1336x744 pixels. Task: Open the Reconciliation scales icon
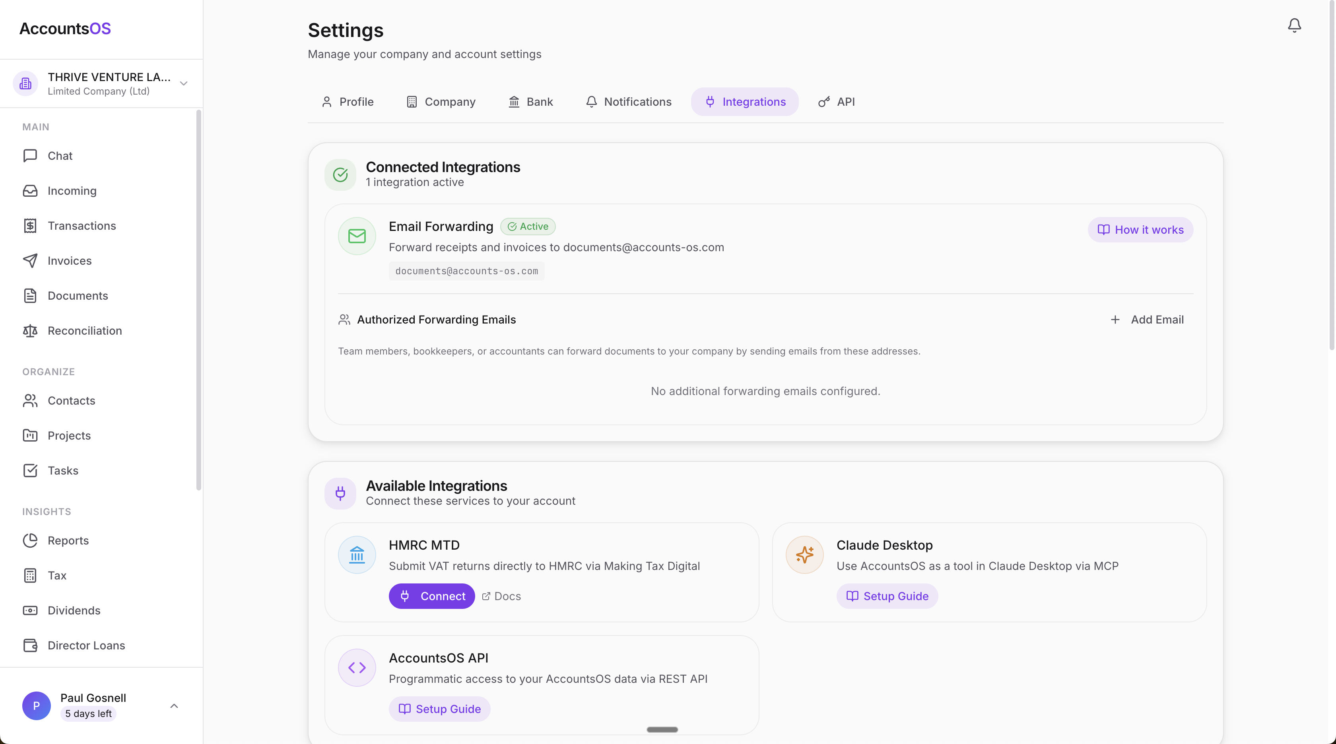click(30, 331)
